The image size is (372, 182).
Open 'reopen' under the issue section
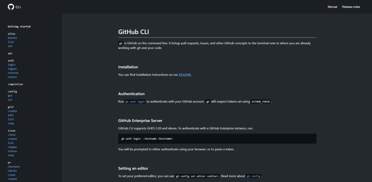[x=12, y=147]
